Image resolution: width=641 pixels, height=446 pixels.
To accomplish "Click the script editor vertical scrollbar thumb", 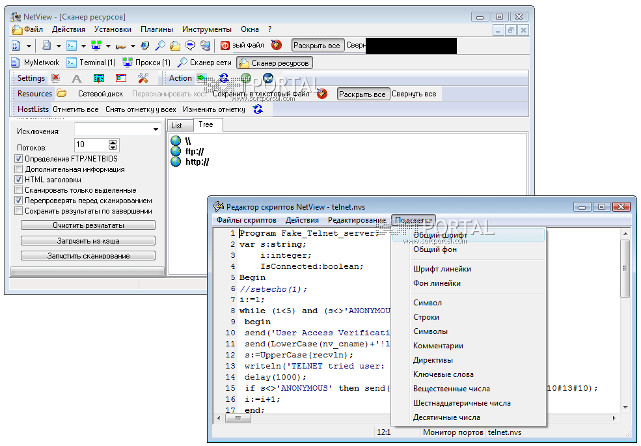I will coord(625,268).
